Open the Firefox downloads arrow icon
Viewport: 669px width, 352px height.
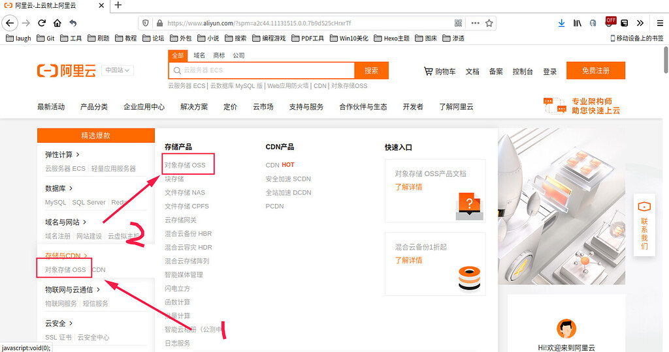[x=561, y=23]
